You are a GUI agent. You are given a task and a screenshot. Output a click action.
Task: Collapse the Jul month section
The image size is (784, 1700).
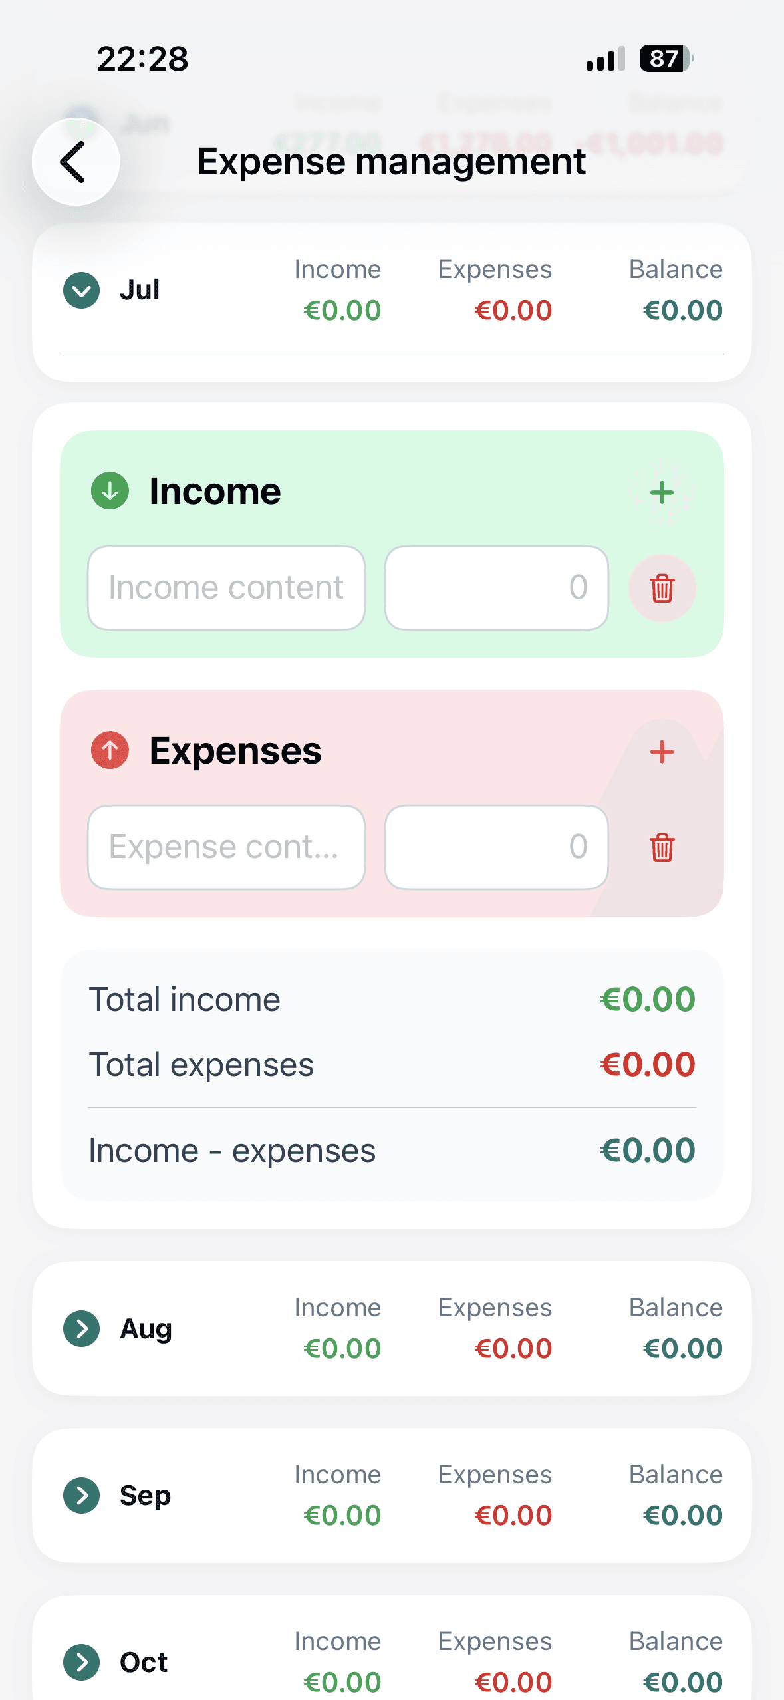click(81, 290)
